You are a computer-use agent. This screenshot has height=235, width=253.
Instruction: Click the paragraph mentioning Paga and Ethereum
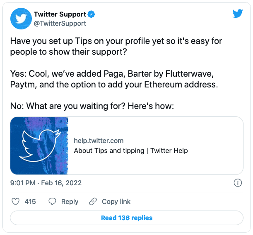tap(114, 79)
